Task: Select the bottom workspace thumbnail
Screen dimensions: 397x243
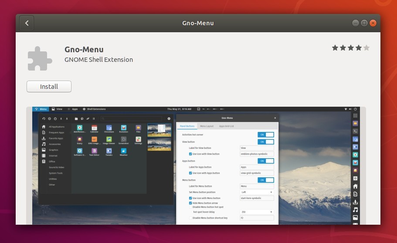Action: click(x=159, y=144)
